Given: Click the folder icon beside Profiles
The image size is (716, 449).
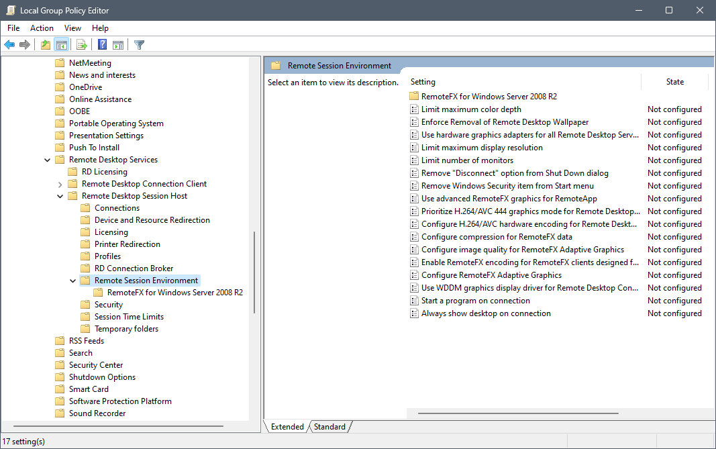Looking at the screenshot, I should (85, 256).
